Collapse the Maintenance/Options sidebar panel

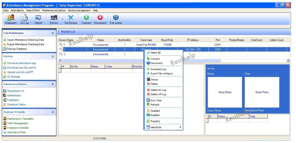[53, 84]
